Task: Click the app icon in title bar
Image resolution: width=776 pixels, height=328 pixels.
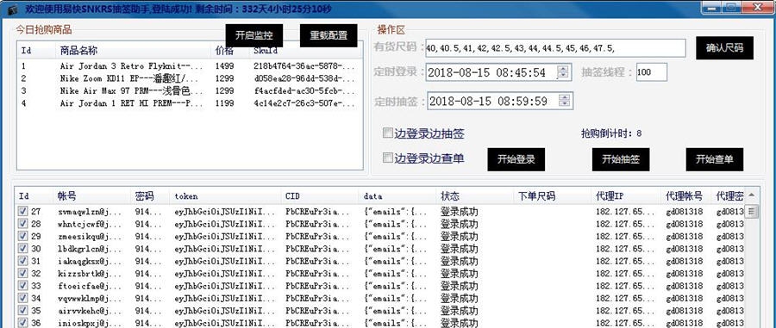Action: pyautogui.click(x=12, y=9)
